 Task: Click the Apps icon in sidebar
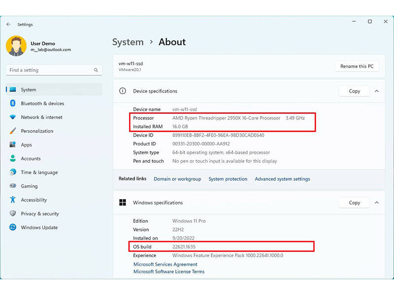tap(13, 145)
